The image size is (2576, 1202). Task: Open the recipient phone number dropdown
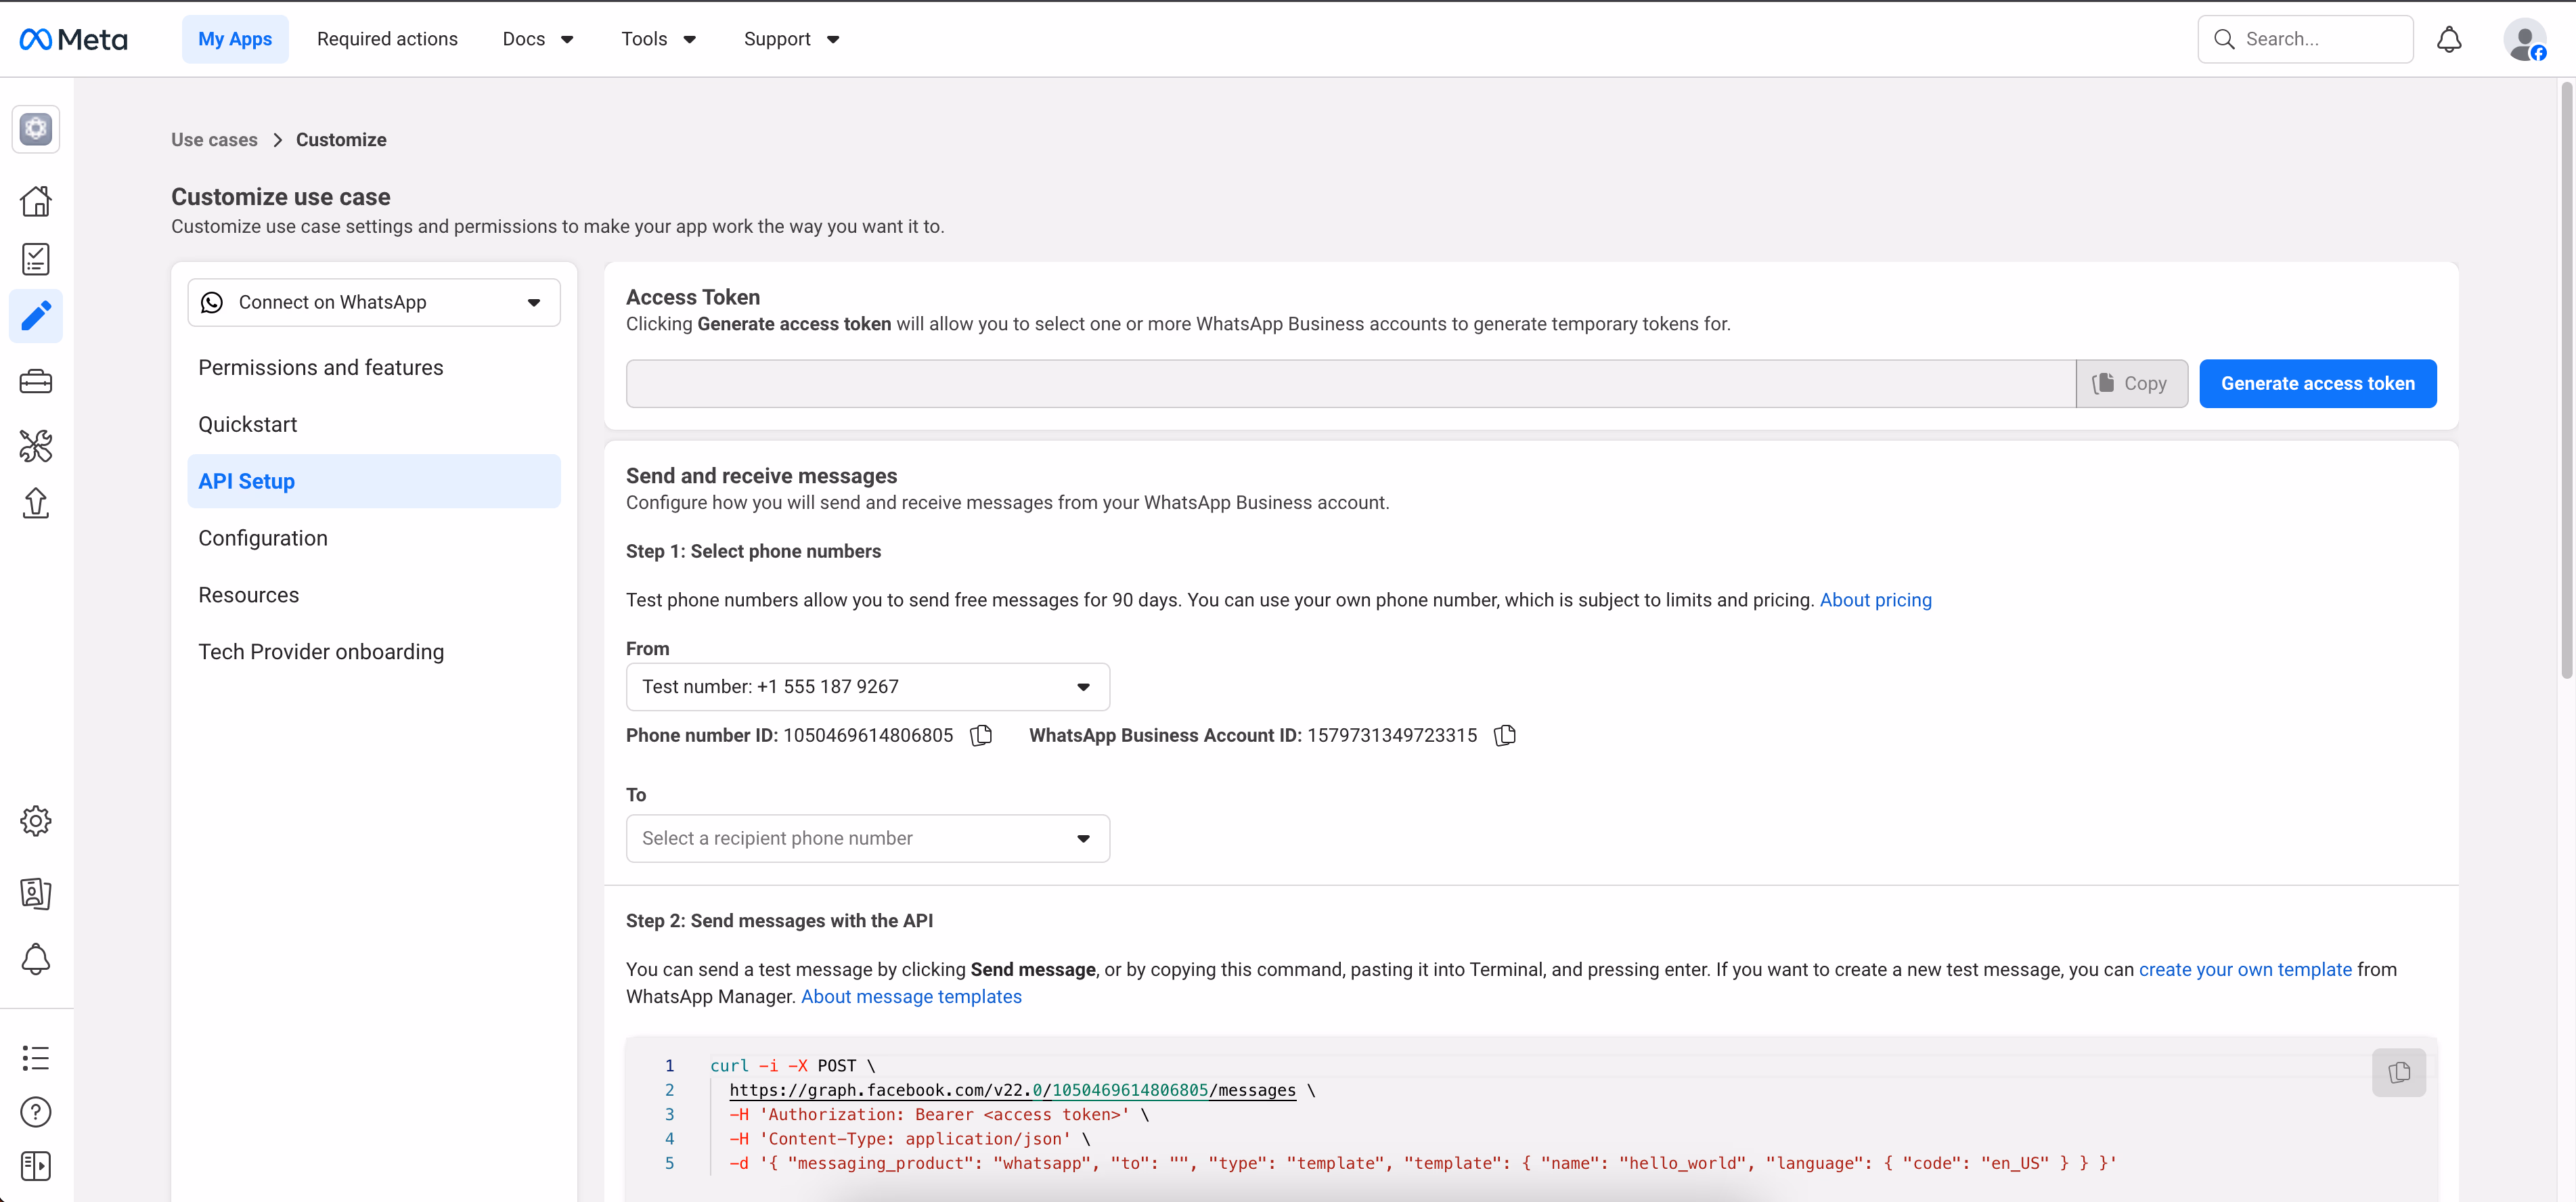[867, 838]
